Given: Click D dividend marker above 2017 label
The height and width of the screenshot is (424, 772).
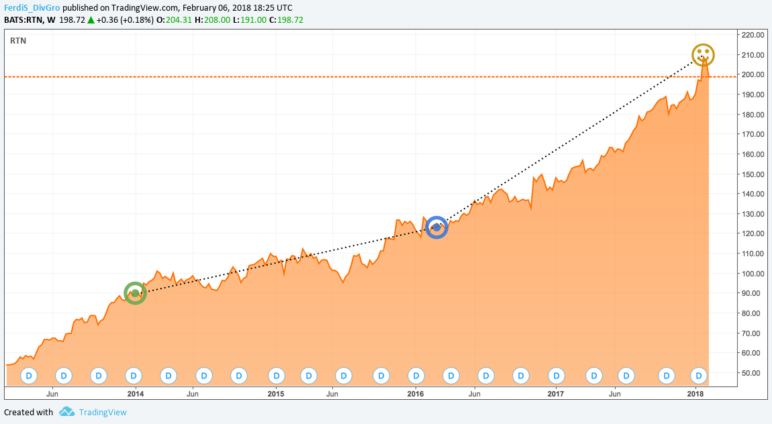Looking at the screenshot, I should pyautogui.click(x=557, y=376).
